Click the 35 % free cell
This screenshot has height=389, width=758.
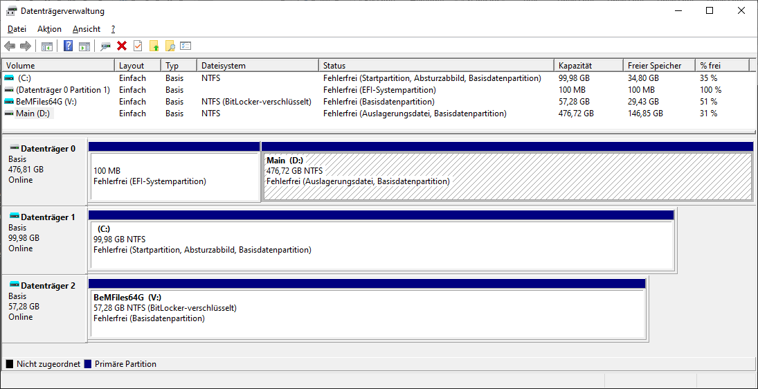tap(708, 78)
